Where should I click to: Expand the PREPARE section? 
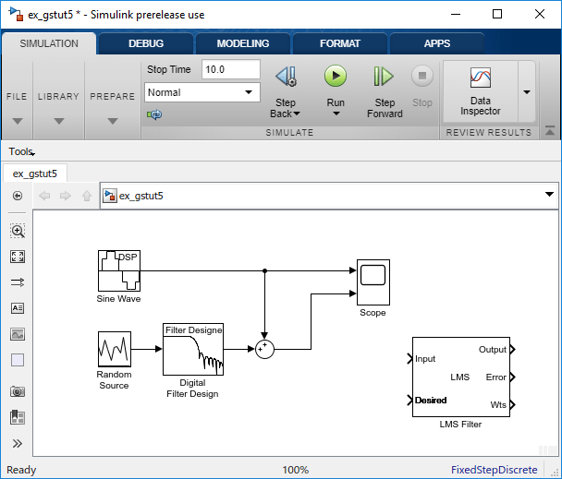click(113, 121)
